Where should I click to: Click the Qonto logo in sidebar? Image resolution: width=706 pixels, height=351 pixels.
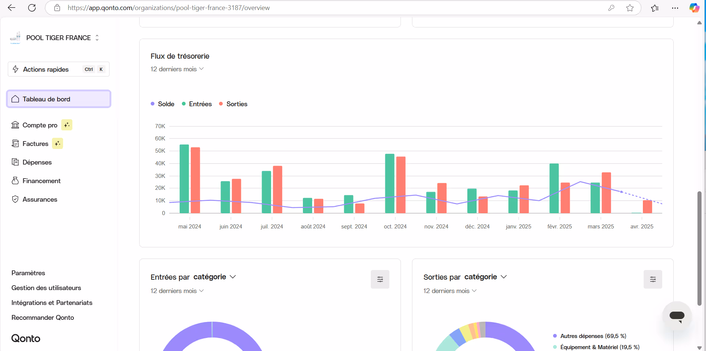26,338
